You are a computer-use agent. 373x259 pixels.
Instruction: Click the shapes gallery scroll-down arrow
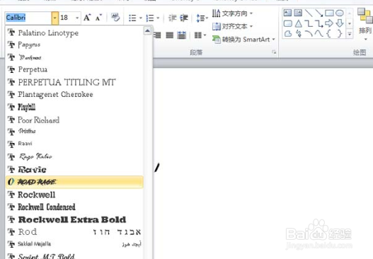pyautogui.click(x=350, y=23)
